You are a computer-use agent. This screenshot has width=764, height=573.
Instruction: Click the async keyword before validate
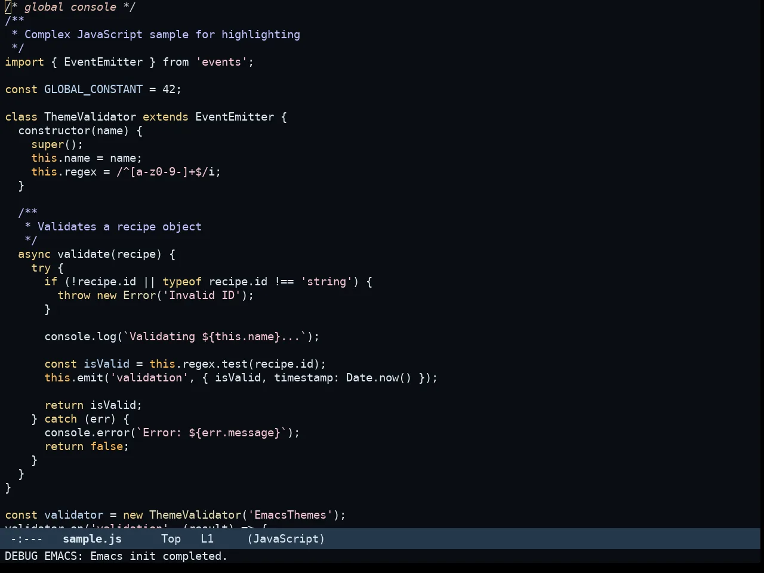click(x=35, y=254)
